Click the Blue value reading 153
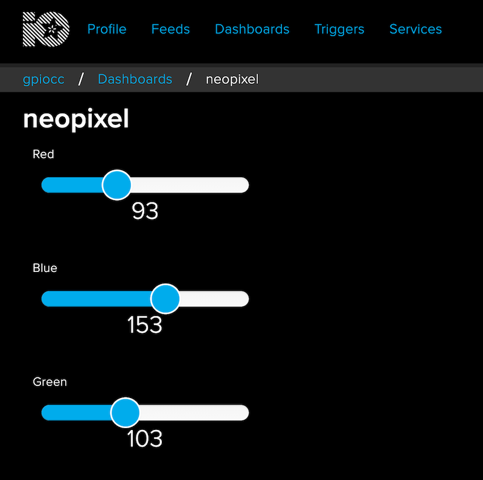 [145, 325]
